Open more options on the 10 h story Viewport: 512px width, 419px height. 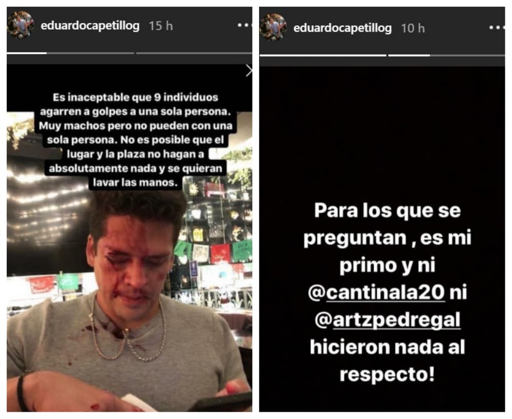point(497,28)
